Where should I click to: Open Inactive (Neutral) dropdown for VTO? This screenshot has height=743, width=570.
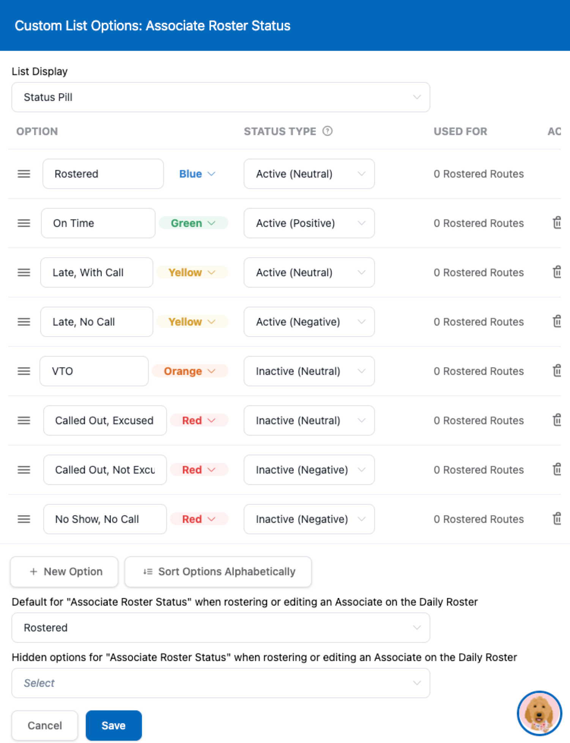coord(309,371)
